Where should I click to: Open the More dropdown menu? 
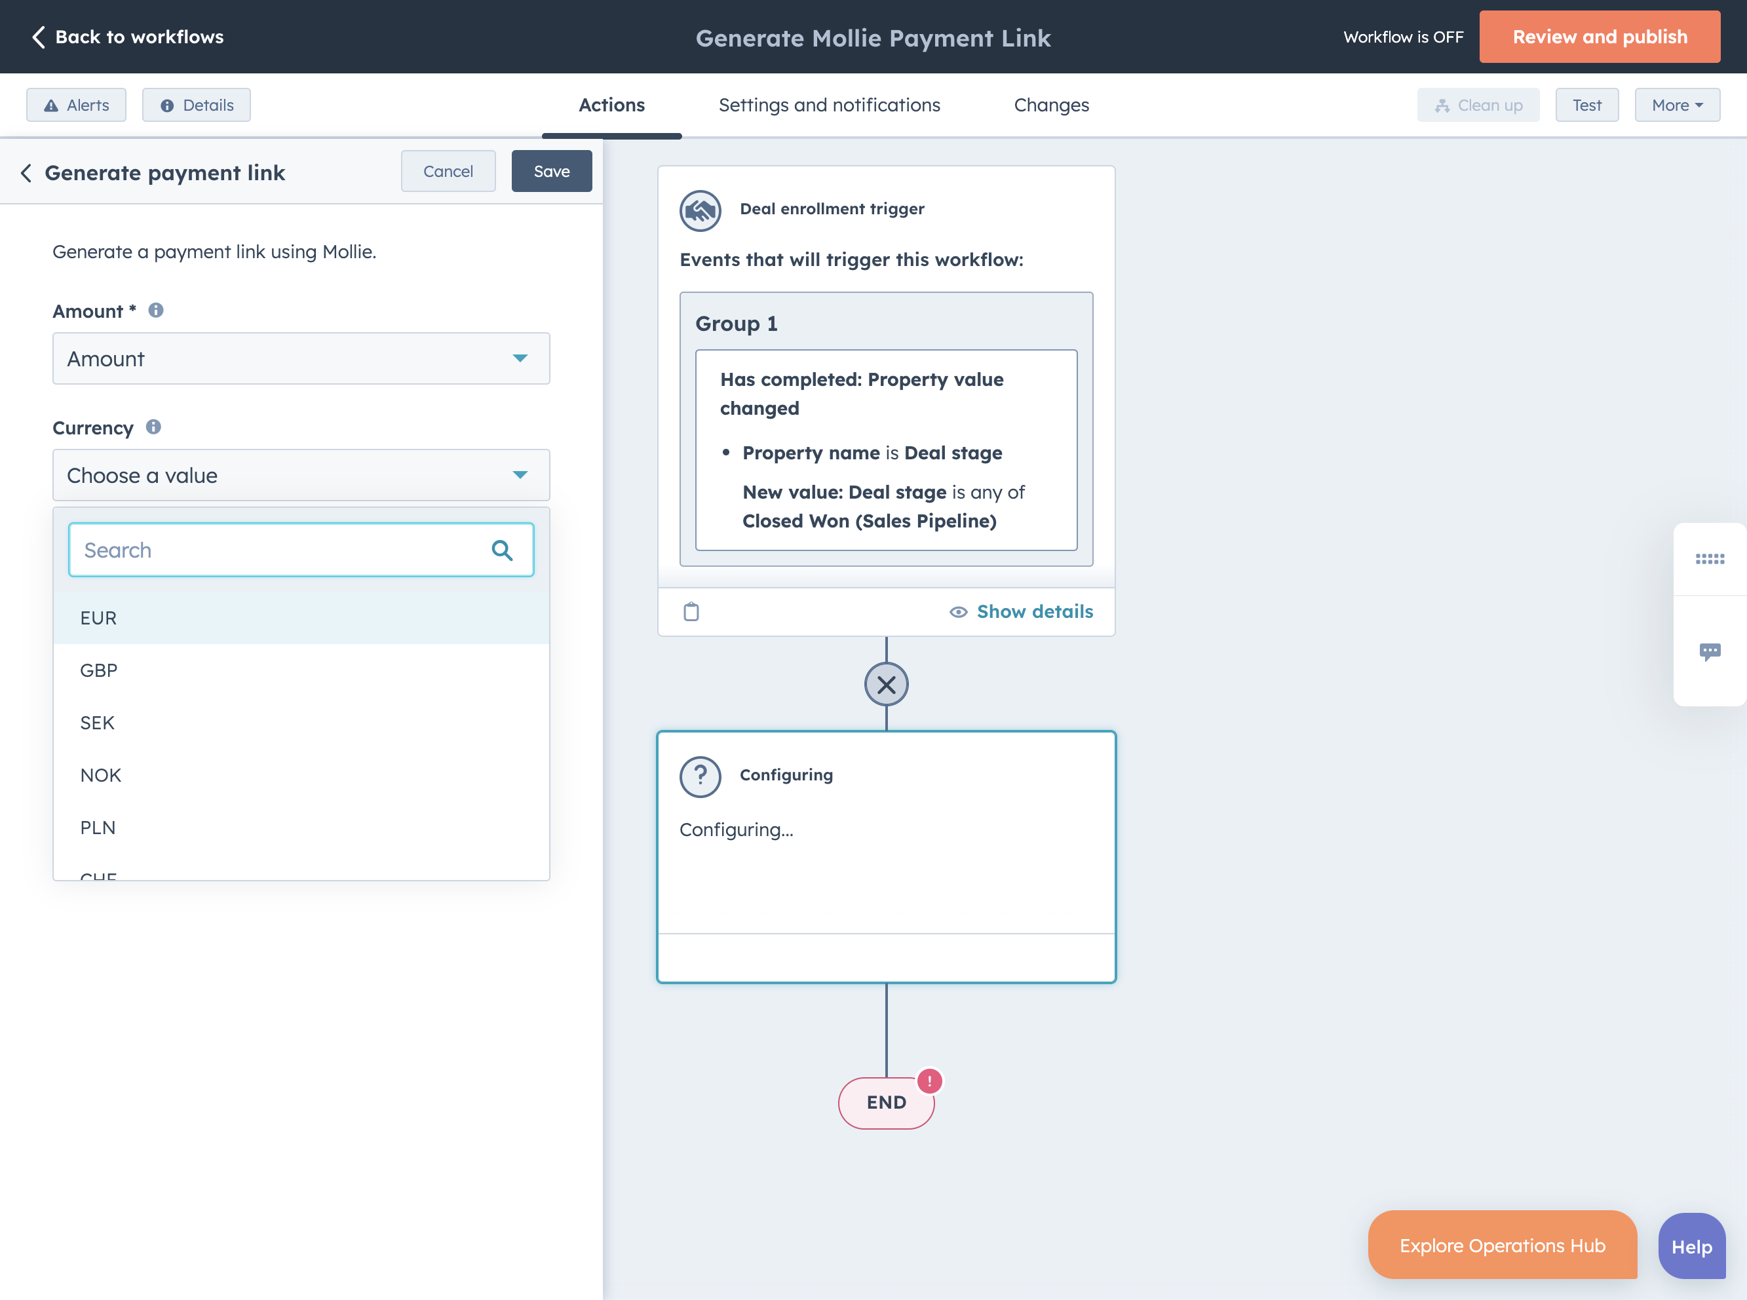pos(1677,105)
